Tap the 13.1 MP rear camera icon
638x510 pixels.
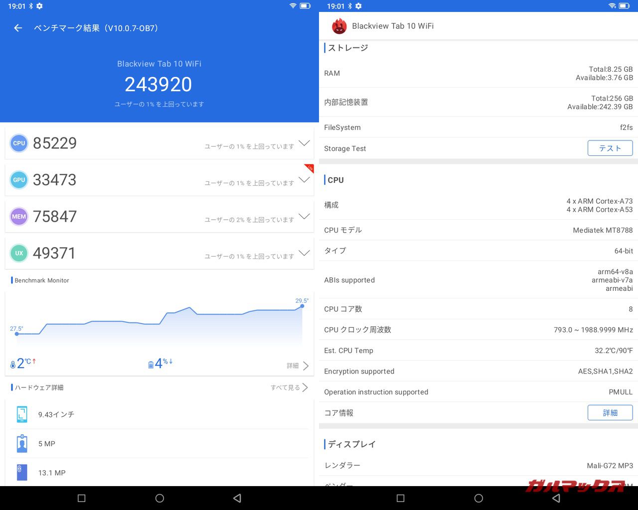coord(22,473)
